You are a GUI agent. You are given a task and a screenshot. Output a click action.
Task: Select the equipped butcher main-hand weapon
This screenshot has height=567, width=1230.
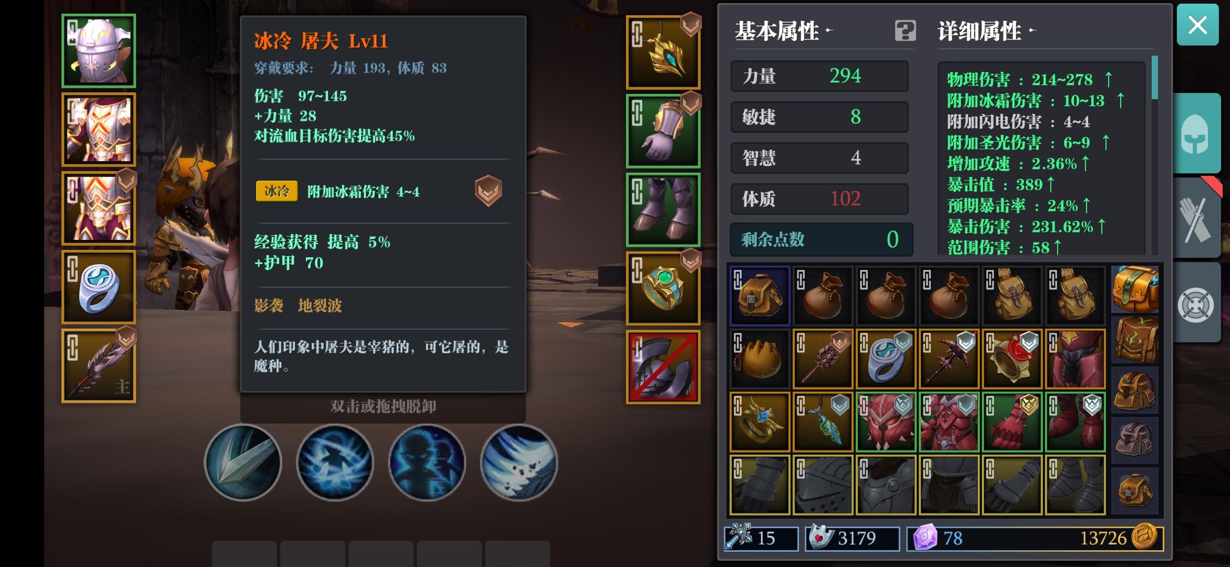coord(99,366)
